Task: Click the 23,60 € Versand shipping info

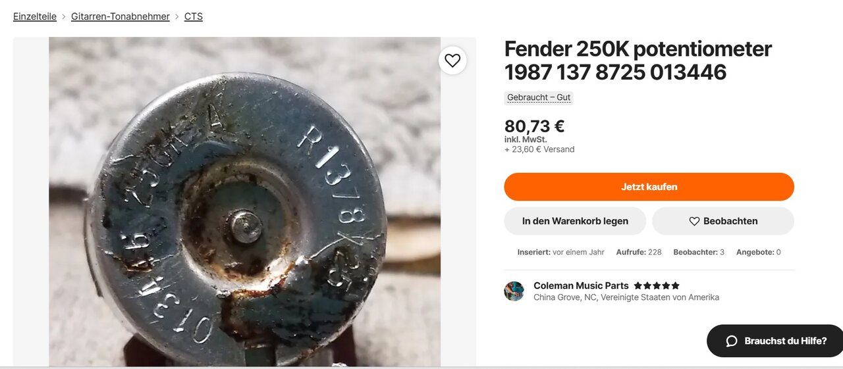Action: pyautogui.click(x=539, y=149)
